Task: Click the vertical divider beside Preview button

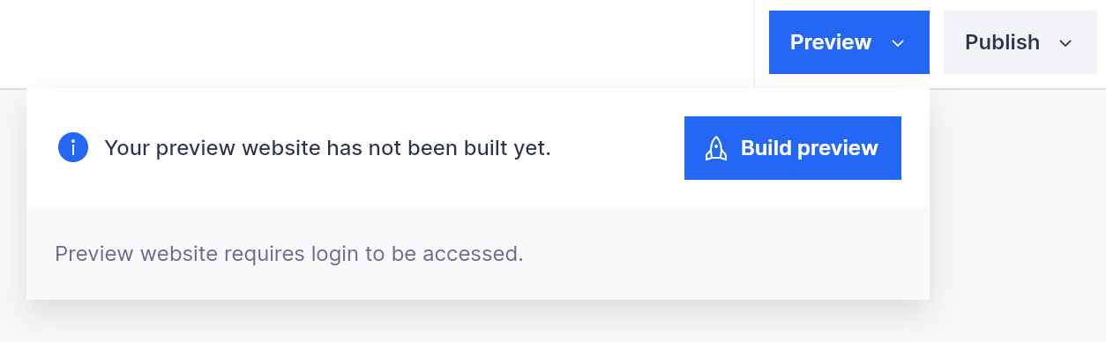Action: click(x=754, y=44)
